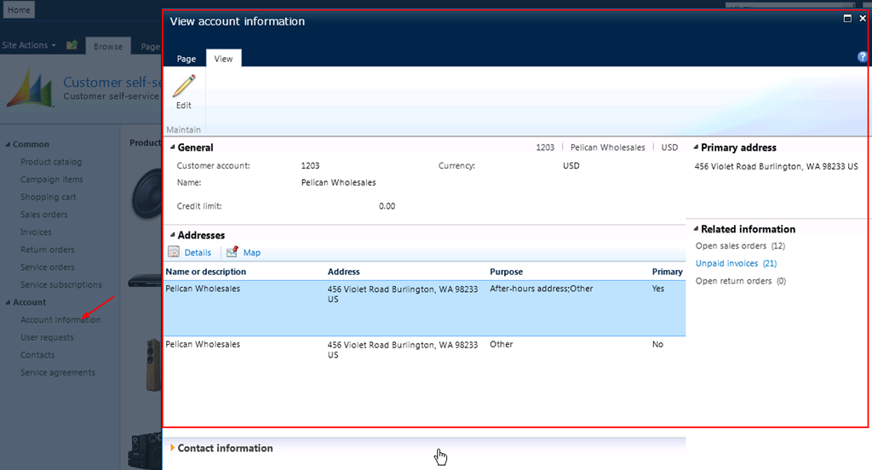Close the View account information dialog
This screenshot has height=470, width=872.
point(863,18)
